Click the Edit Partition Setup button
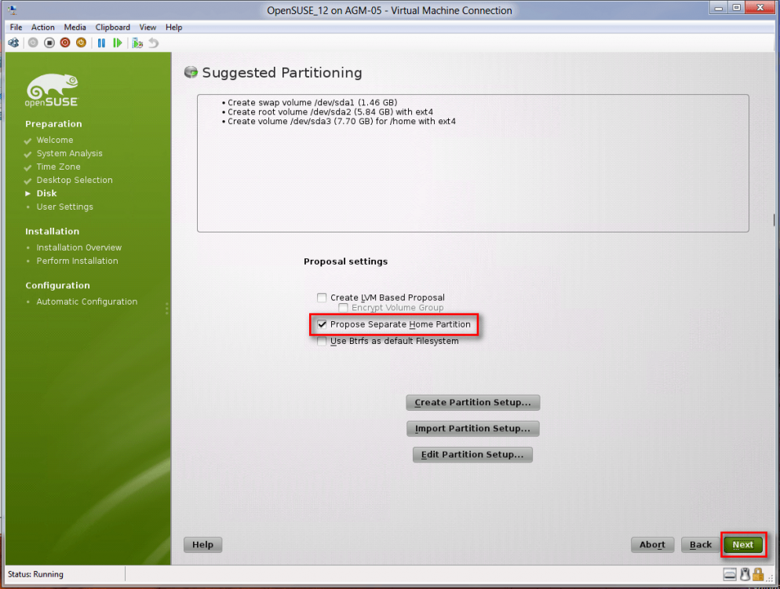The width and height of the screenshot is (780, 589). click(472, 455)
